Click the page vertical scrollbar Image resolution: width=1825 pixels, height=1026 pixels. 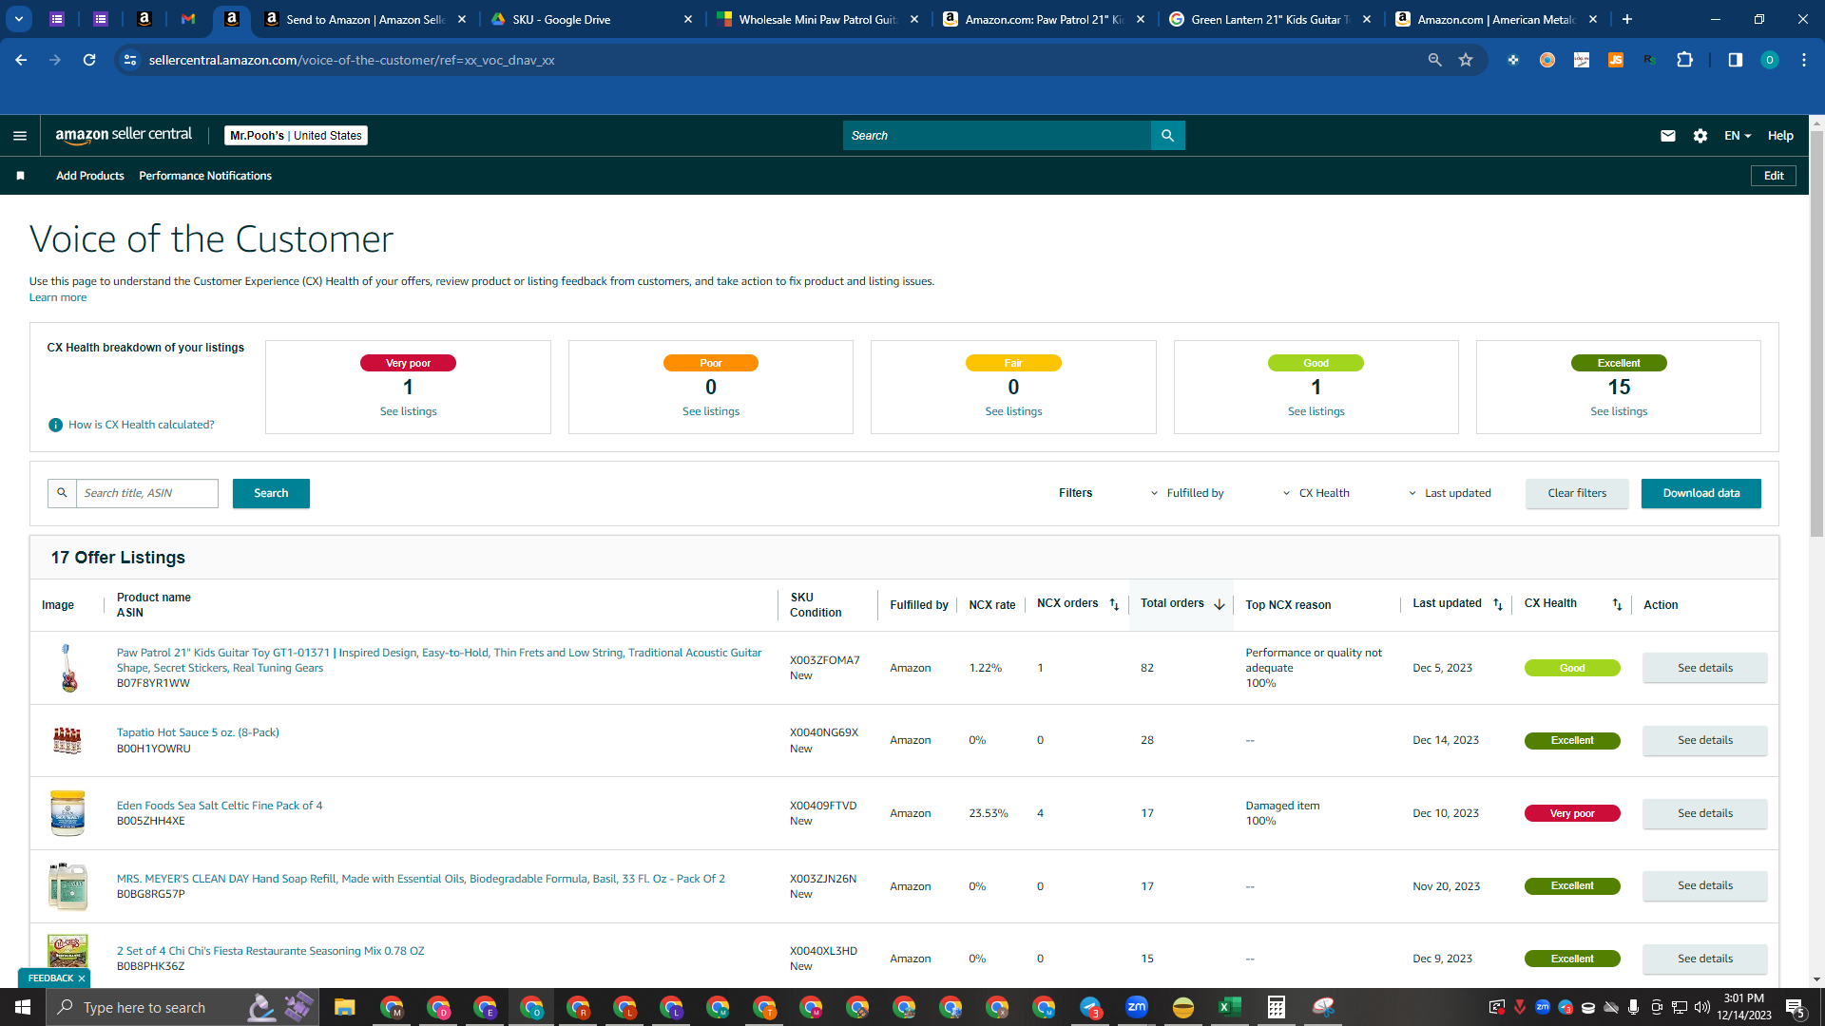pos(1816,332)
